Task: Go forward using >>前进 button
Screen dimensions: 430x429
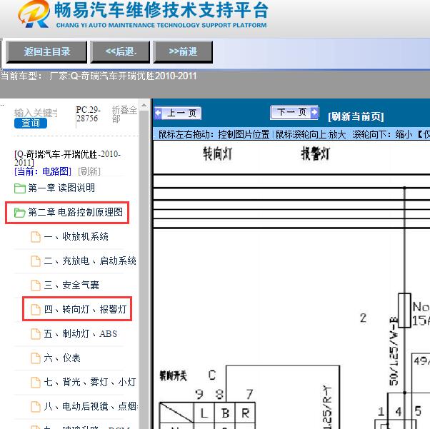Action: [183, 52]
